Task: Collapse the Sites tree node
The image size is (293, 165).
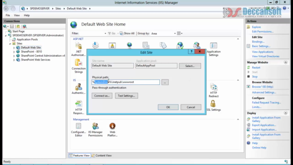Action: pos(10,44)
